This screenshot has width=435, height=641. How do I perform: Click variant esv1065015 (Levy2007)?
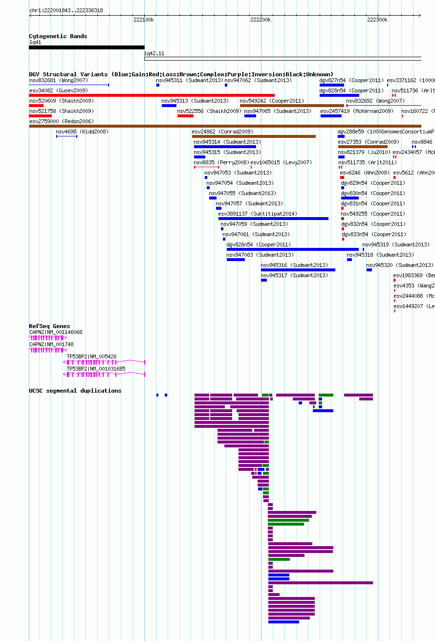281,162
